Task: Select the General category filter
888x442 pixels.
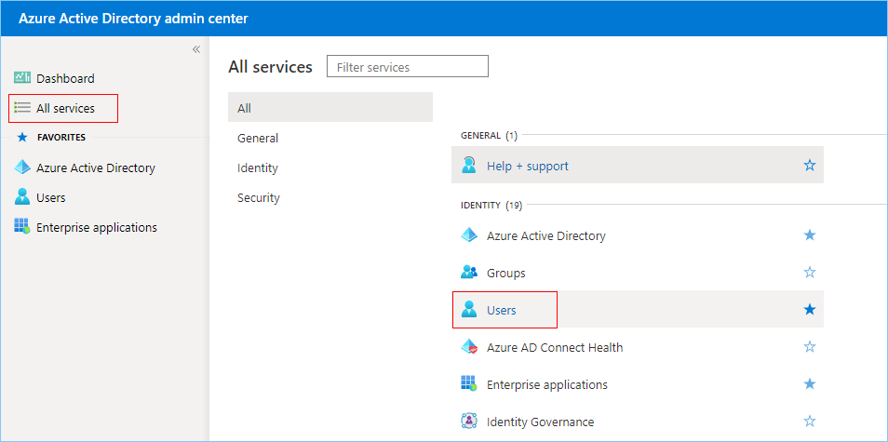Action: (258, 138)
